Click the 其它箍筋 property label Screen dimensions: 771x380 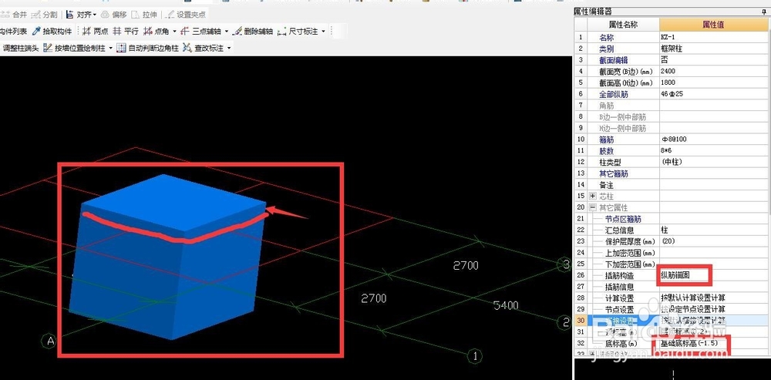point(613,173)
